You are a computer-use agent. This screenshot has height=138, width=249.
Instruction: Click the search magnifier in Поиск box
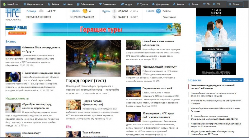tap(230, 5)
